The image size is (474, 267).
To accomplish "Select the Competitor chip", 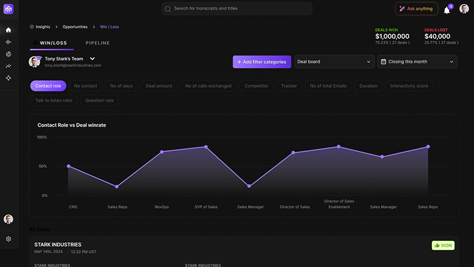I will (256, 86).
